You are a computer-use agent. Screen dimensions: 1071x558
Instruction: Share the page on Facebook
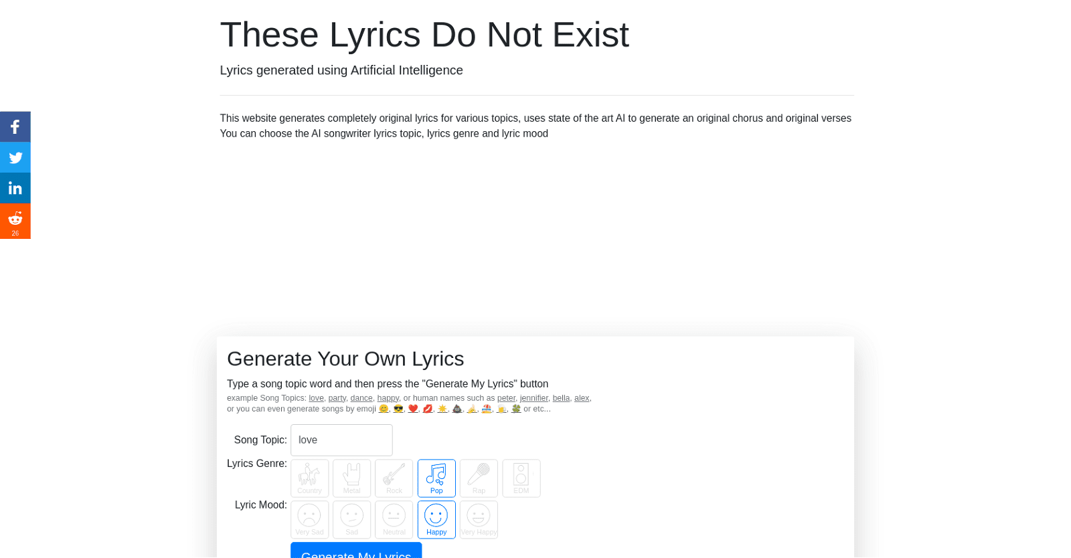[x=15, y=126]
